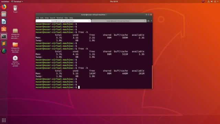Open LibreOffice Writer from the dock
The width and height of the screenshot is (220, 124).
[4, 21]
